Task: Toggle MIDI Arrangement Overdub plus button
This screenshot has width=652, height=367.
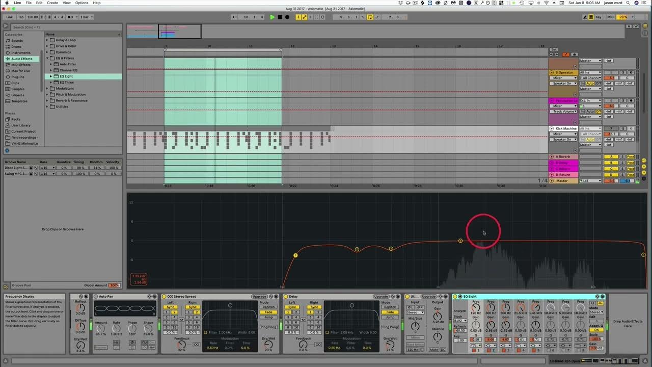Action: [x=298, y=17]
